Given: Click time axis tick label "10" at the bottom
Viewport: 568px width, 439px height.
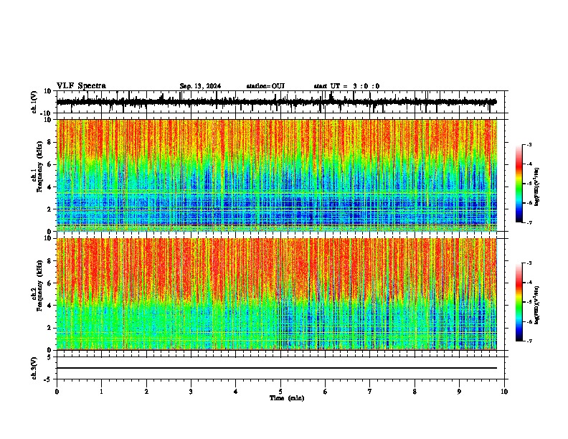Looking at the screenshot, I should pos(504,392).
